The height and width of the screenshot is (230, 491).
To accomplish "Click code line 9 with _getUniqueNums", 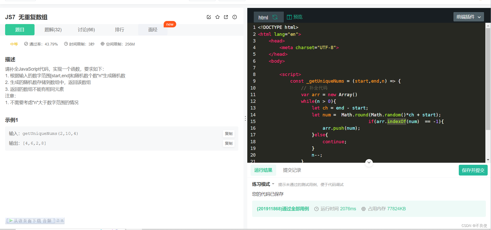I will click(x=345, y=81).
